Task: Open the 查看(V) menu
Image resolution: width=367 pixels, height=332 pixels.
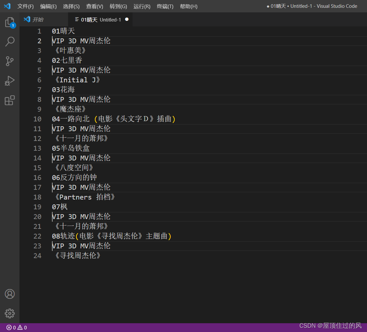Action: point(94,6)
